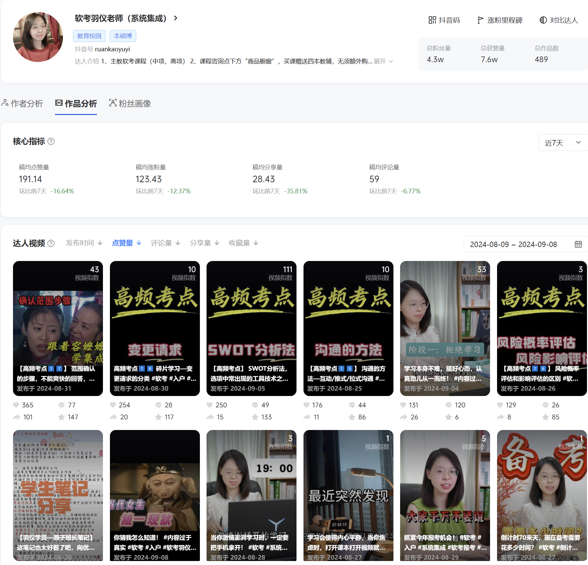
Task: Switch to the 作者分析 tab
Action: tap(23, 104)
